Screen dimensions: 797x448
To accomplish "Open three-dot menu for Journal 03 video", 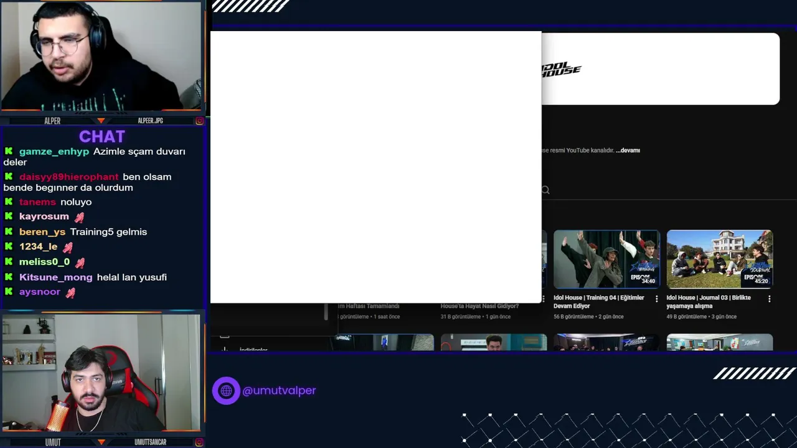I will (770, 299).
